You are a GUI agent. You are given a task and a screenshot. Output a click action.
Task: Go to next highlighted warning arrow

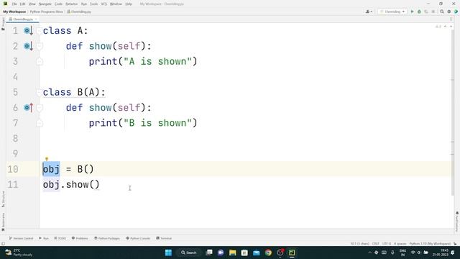(x=451, y=27)
